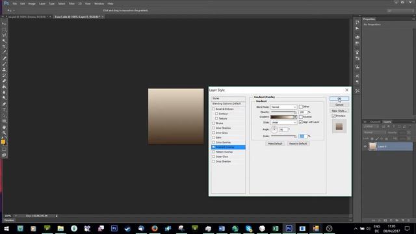Select the Brush tool
The width and height of the screenshot is (416, 234).
tap(4, 64)
